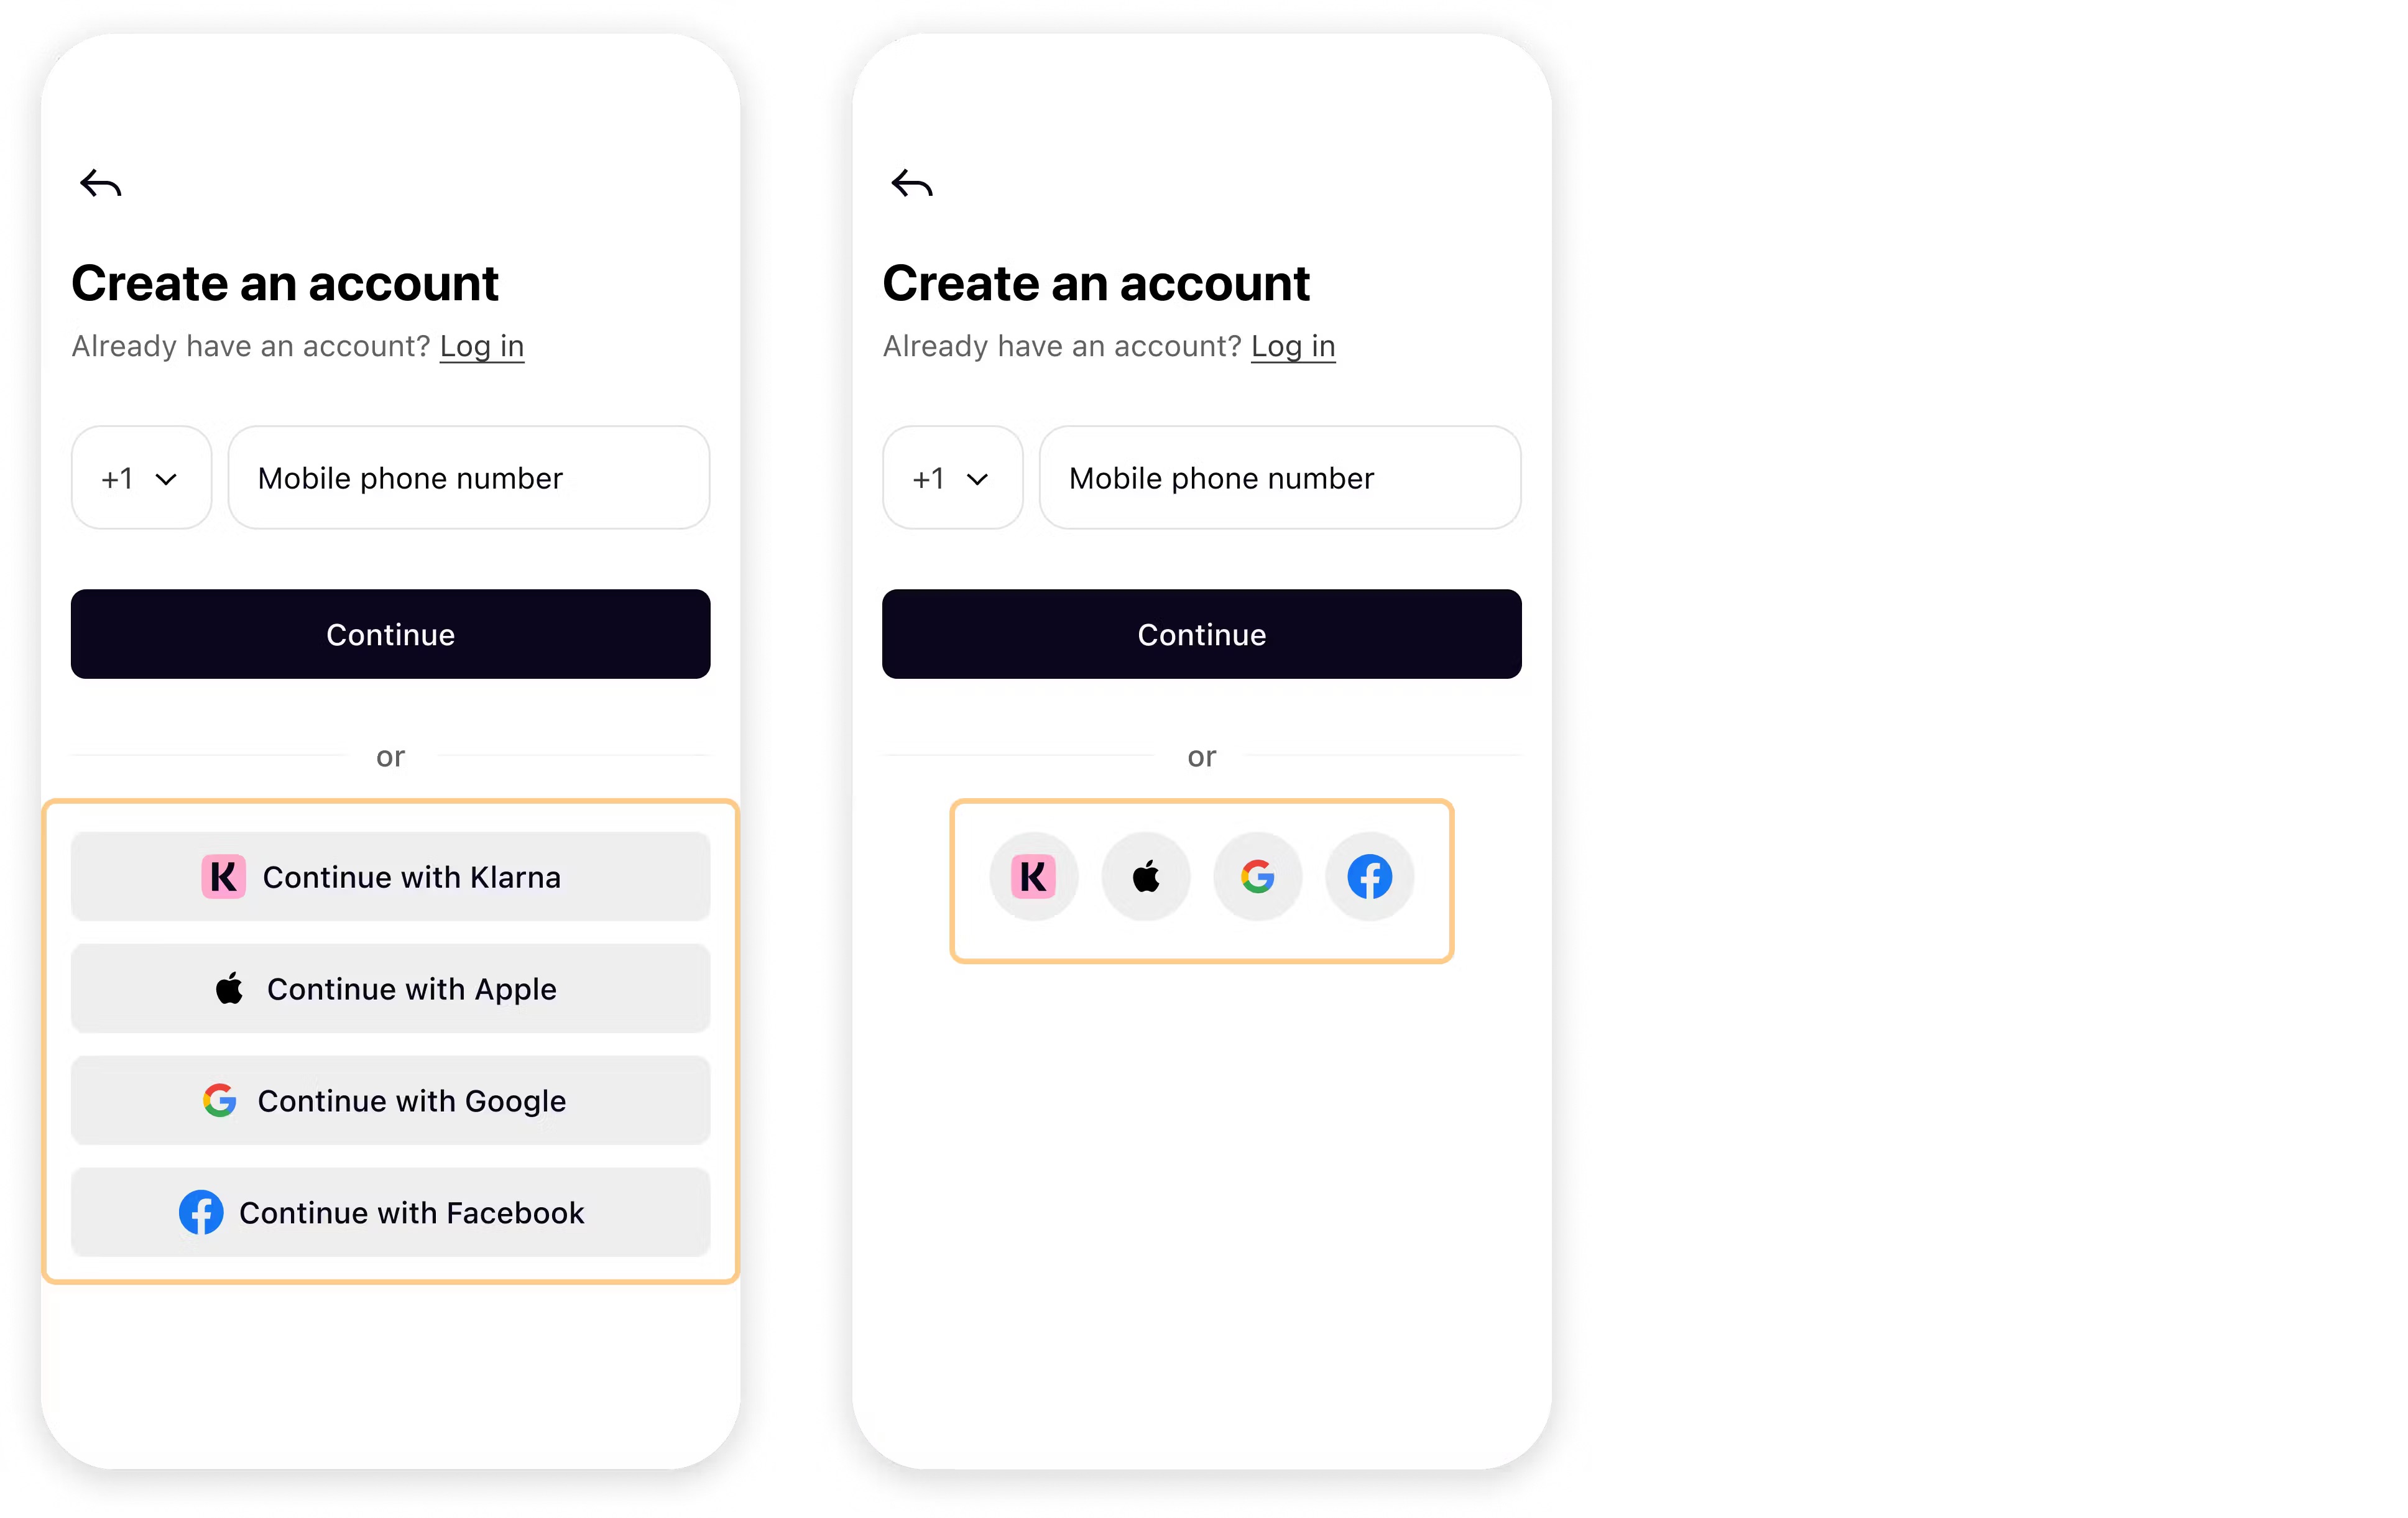Click Continue button on right screen
Viewport: 2408px width, 1518px height.
[1201, 633]
